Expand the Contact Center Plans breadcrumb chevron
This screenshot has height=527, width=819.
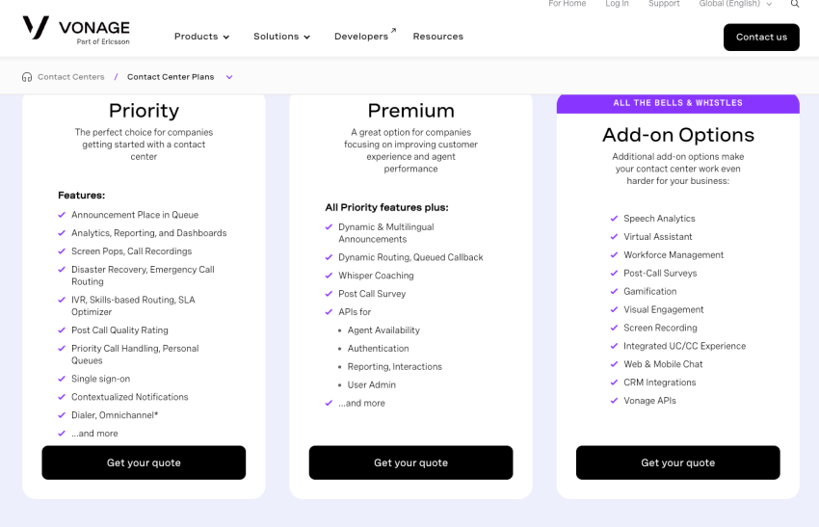pyautogui.click(x=229, y=77)
